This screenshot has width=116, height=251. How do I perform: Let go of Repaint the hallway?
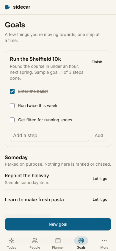100,179
